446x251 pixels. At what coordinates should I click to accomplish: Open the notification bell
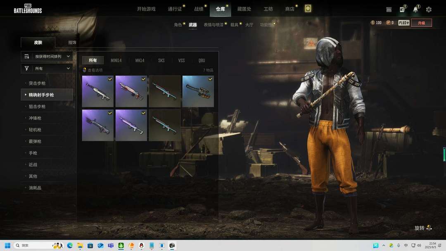[415, 9]
